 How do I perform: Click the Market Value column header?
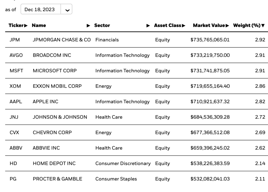pyautogui.click(x=209, y=25)
